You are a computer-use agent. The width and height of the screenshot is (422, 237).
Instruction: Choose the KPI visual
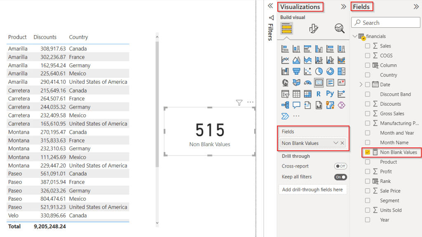click(342, 83)
